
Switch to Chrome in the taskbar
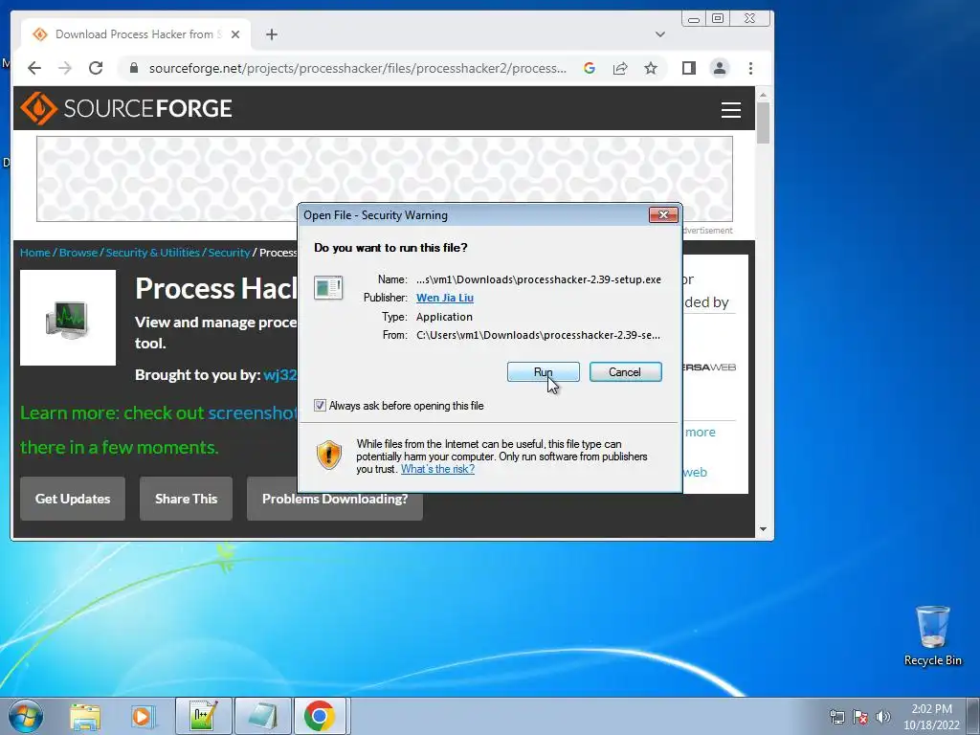point(320,716)
